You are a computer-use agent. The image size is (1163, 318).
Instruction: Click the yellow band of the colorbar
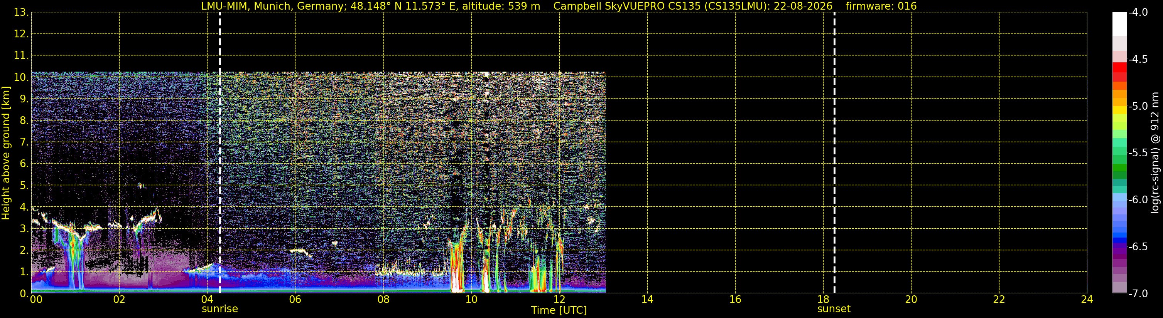click(1120, 110)
